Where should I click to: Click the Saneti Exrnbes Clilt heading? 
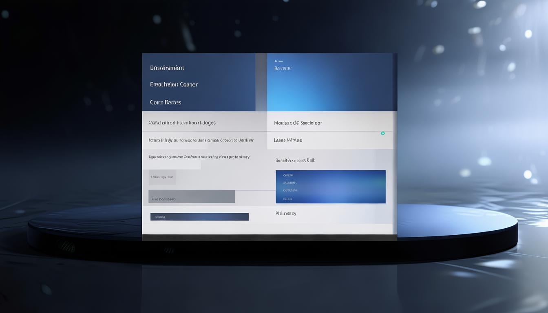295,161
